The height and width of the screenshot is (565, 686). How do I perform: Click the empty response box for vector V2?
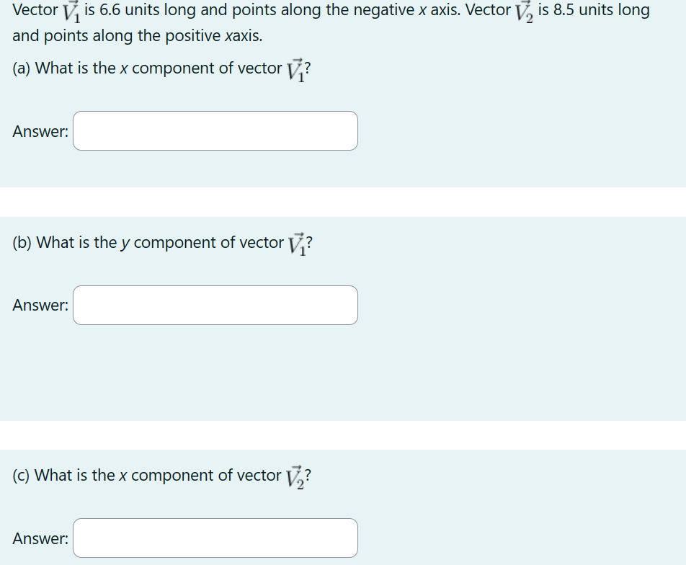[x=215, y=538]
